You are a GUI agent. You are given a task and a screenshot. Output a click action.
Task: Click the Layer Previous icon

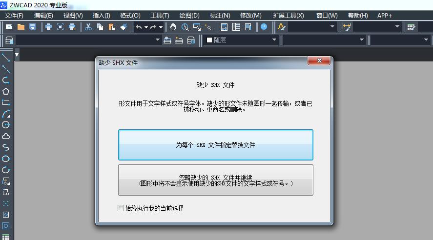(179, 40)
